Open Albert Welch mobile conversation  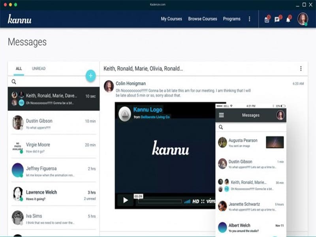pos(251,228)
